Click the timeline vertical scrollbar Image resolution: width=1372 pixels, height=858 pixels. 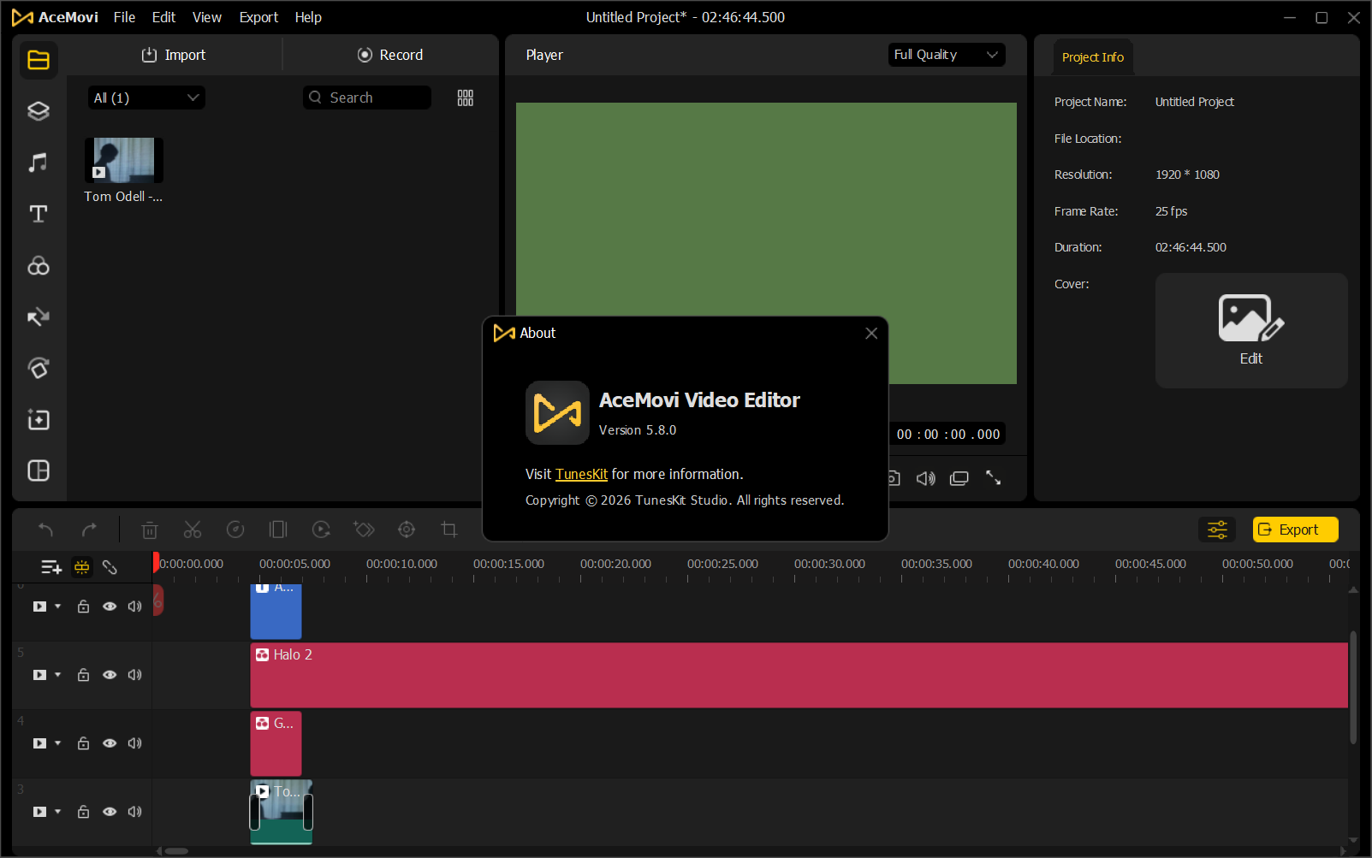1353,688
